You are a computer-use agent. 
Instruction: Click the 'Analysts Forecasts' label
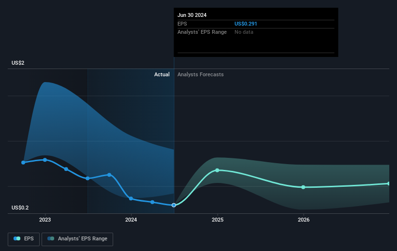201,74
